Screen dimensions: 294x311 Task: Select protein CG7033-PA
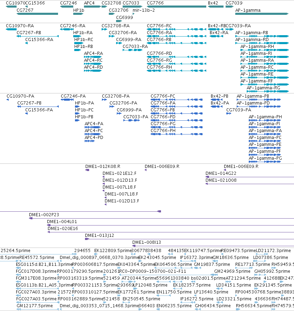pyautogui.click(x=136, y=117)
